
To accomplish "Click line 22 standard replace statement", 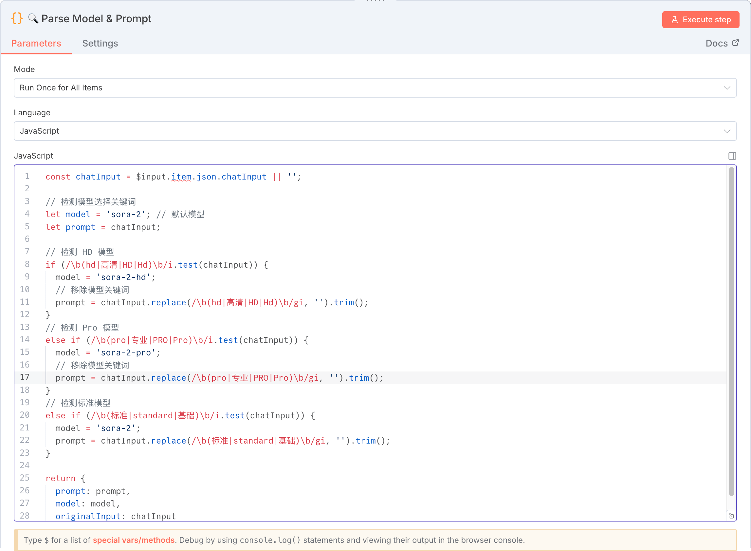I will click(223, 441).
